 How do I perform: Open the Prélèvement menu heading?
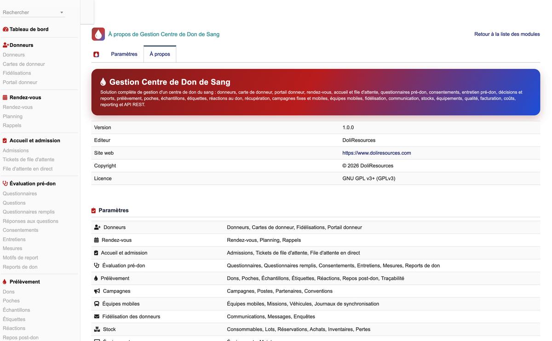(25, 282)
